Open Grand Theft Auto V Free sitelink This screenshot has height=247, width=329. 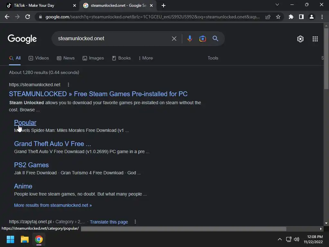[53, 144]
